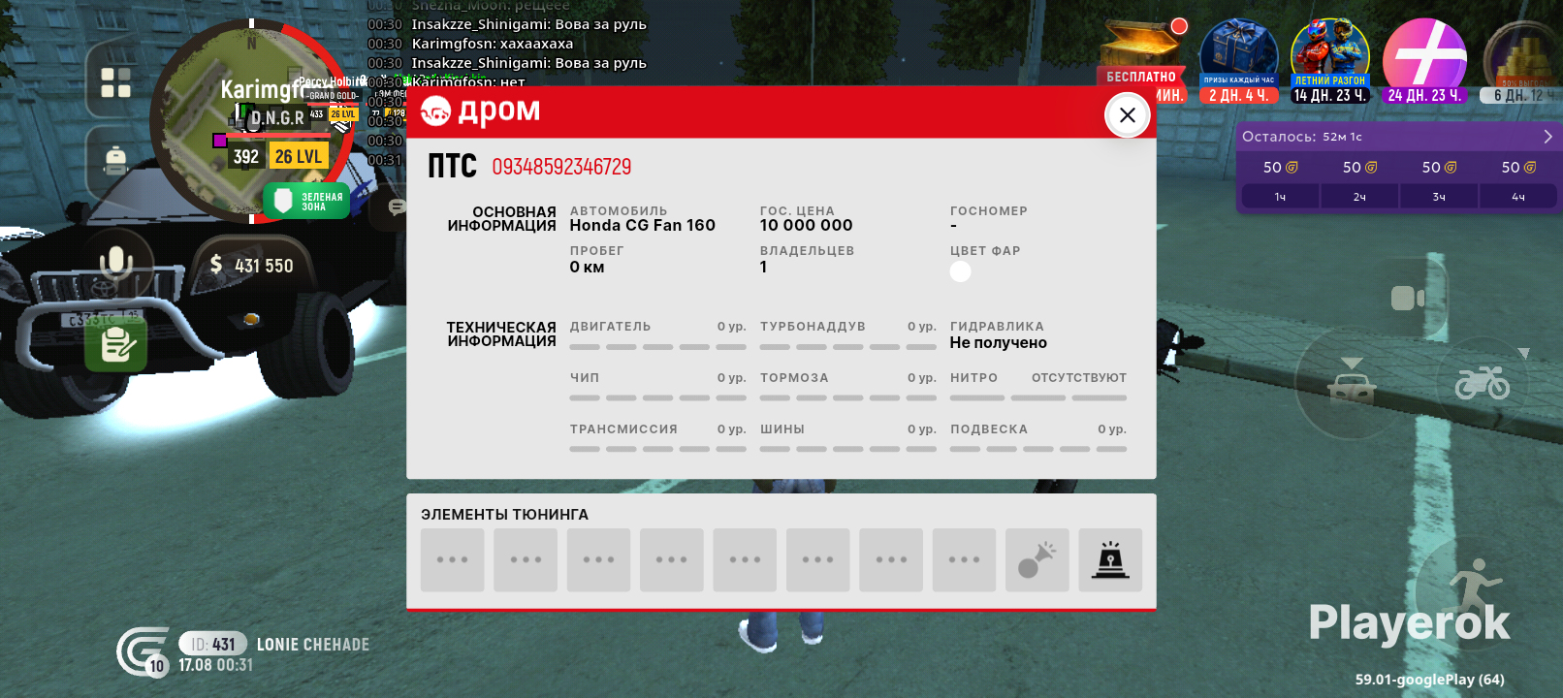Select the horn tuning element icon
This screenshot has height=698, width=1563.
coord(1037,559)
